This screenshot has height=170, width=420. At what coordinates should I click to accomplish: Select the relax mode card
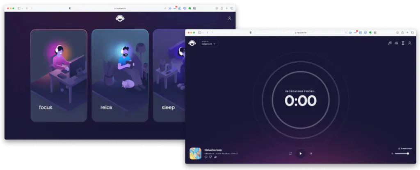pyautogui.click(x=120, y=76)
